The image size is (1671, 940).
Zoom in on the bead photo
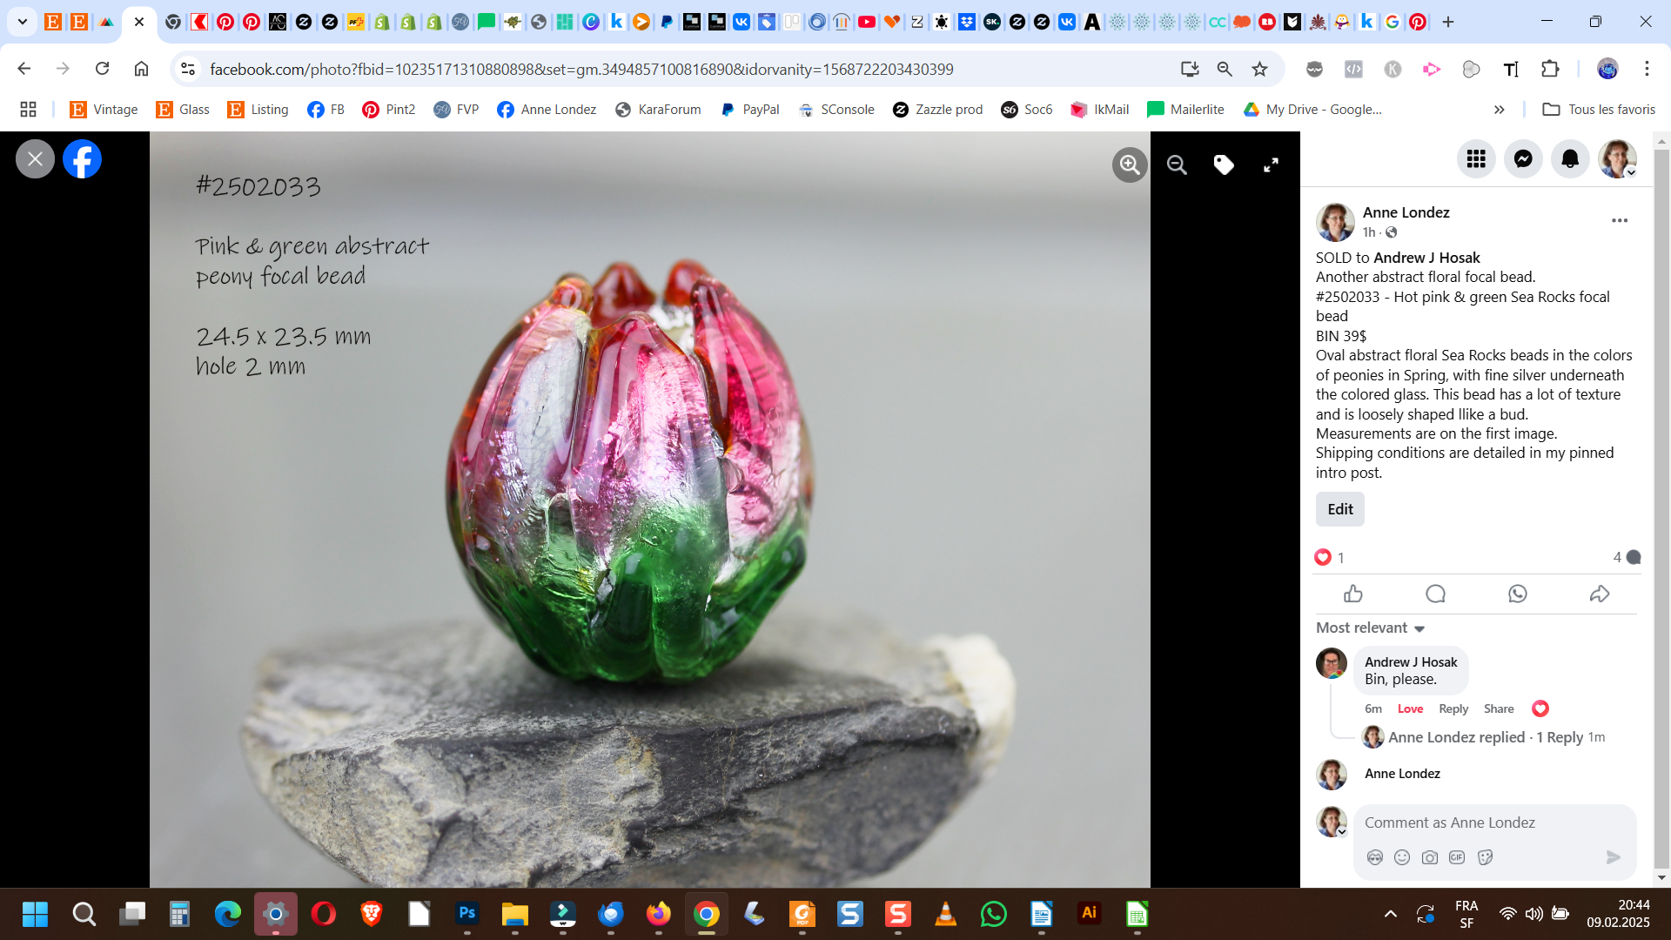1130,164
